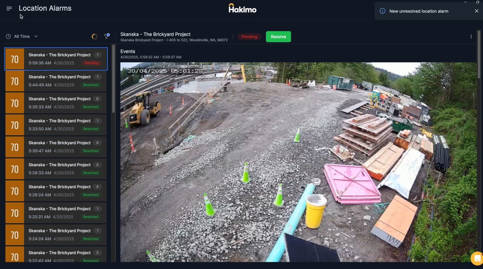This screenshot has width=483, height=269.
Task: Click the New unresolved location alarm message
Action: click(419, 11)
